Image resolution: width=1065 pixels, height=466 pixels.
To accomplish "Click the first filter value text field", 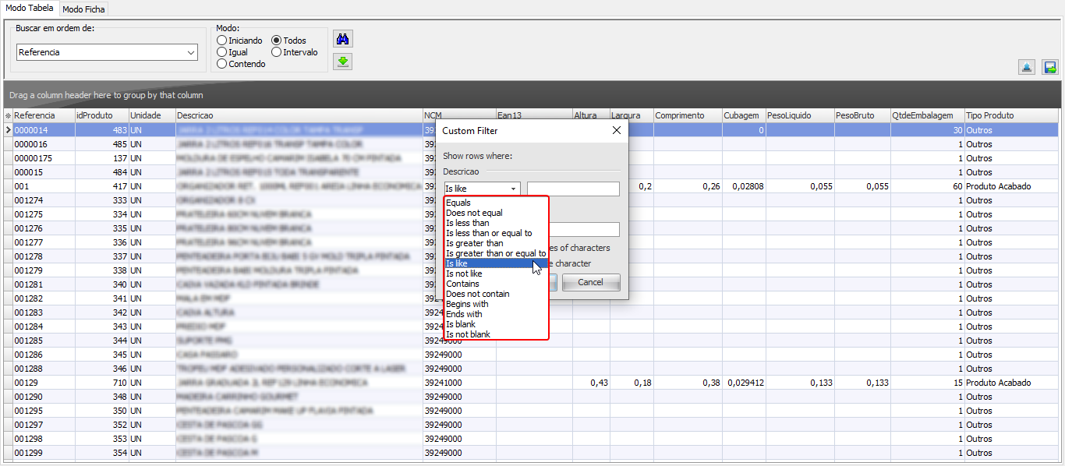I will (x=573, y=189).
